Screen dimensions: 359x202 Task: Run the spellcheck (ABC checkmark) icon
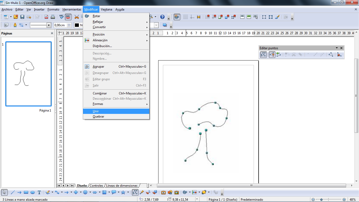(62, 17)
